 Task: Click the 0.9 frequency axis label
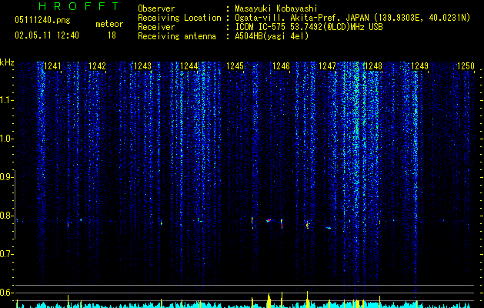(6, 177)
